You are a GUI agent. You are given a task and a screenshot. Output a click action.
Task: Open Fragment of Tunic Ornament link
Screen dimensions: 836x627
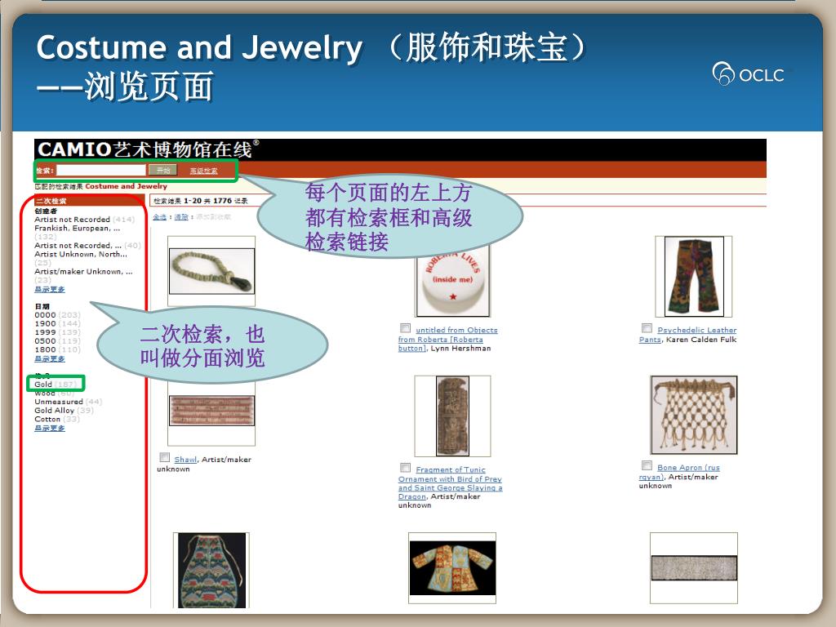[451, 483]
